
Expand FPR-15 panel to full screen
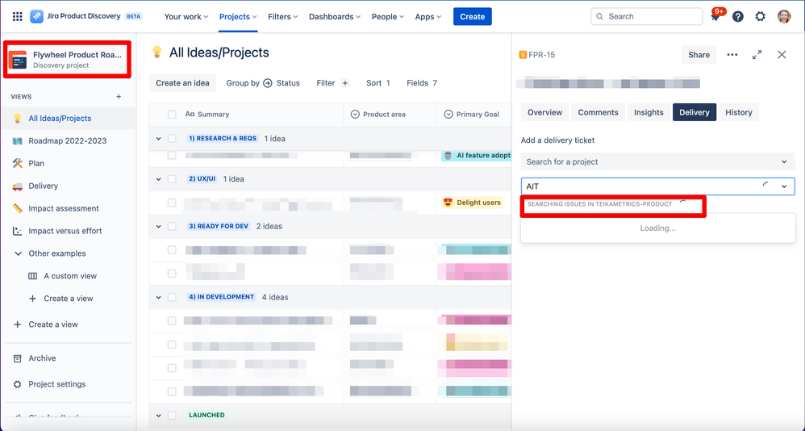[x=757, y=55]
